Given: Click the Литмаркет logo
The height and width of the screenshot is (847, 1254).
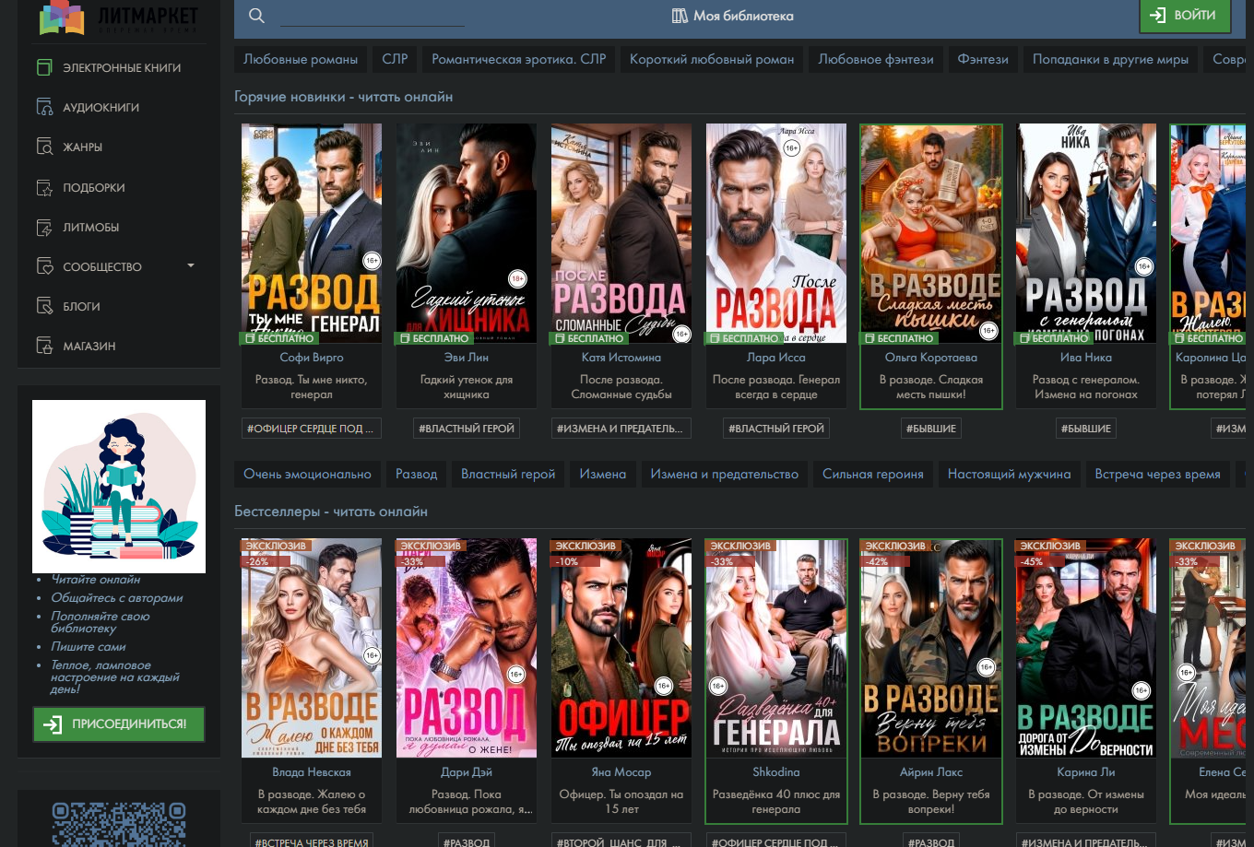Looking at the screenshot, I should click(x=119, y=17).
